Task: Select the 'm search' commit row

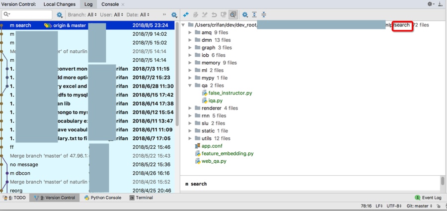Action: click(87, 25)
